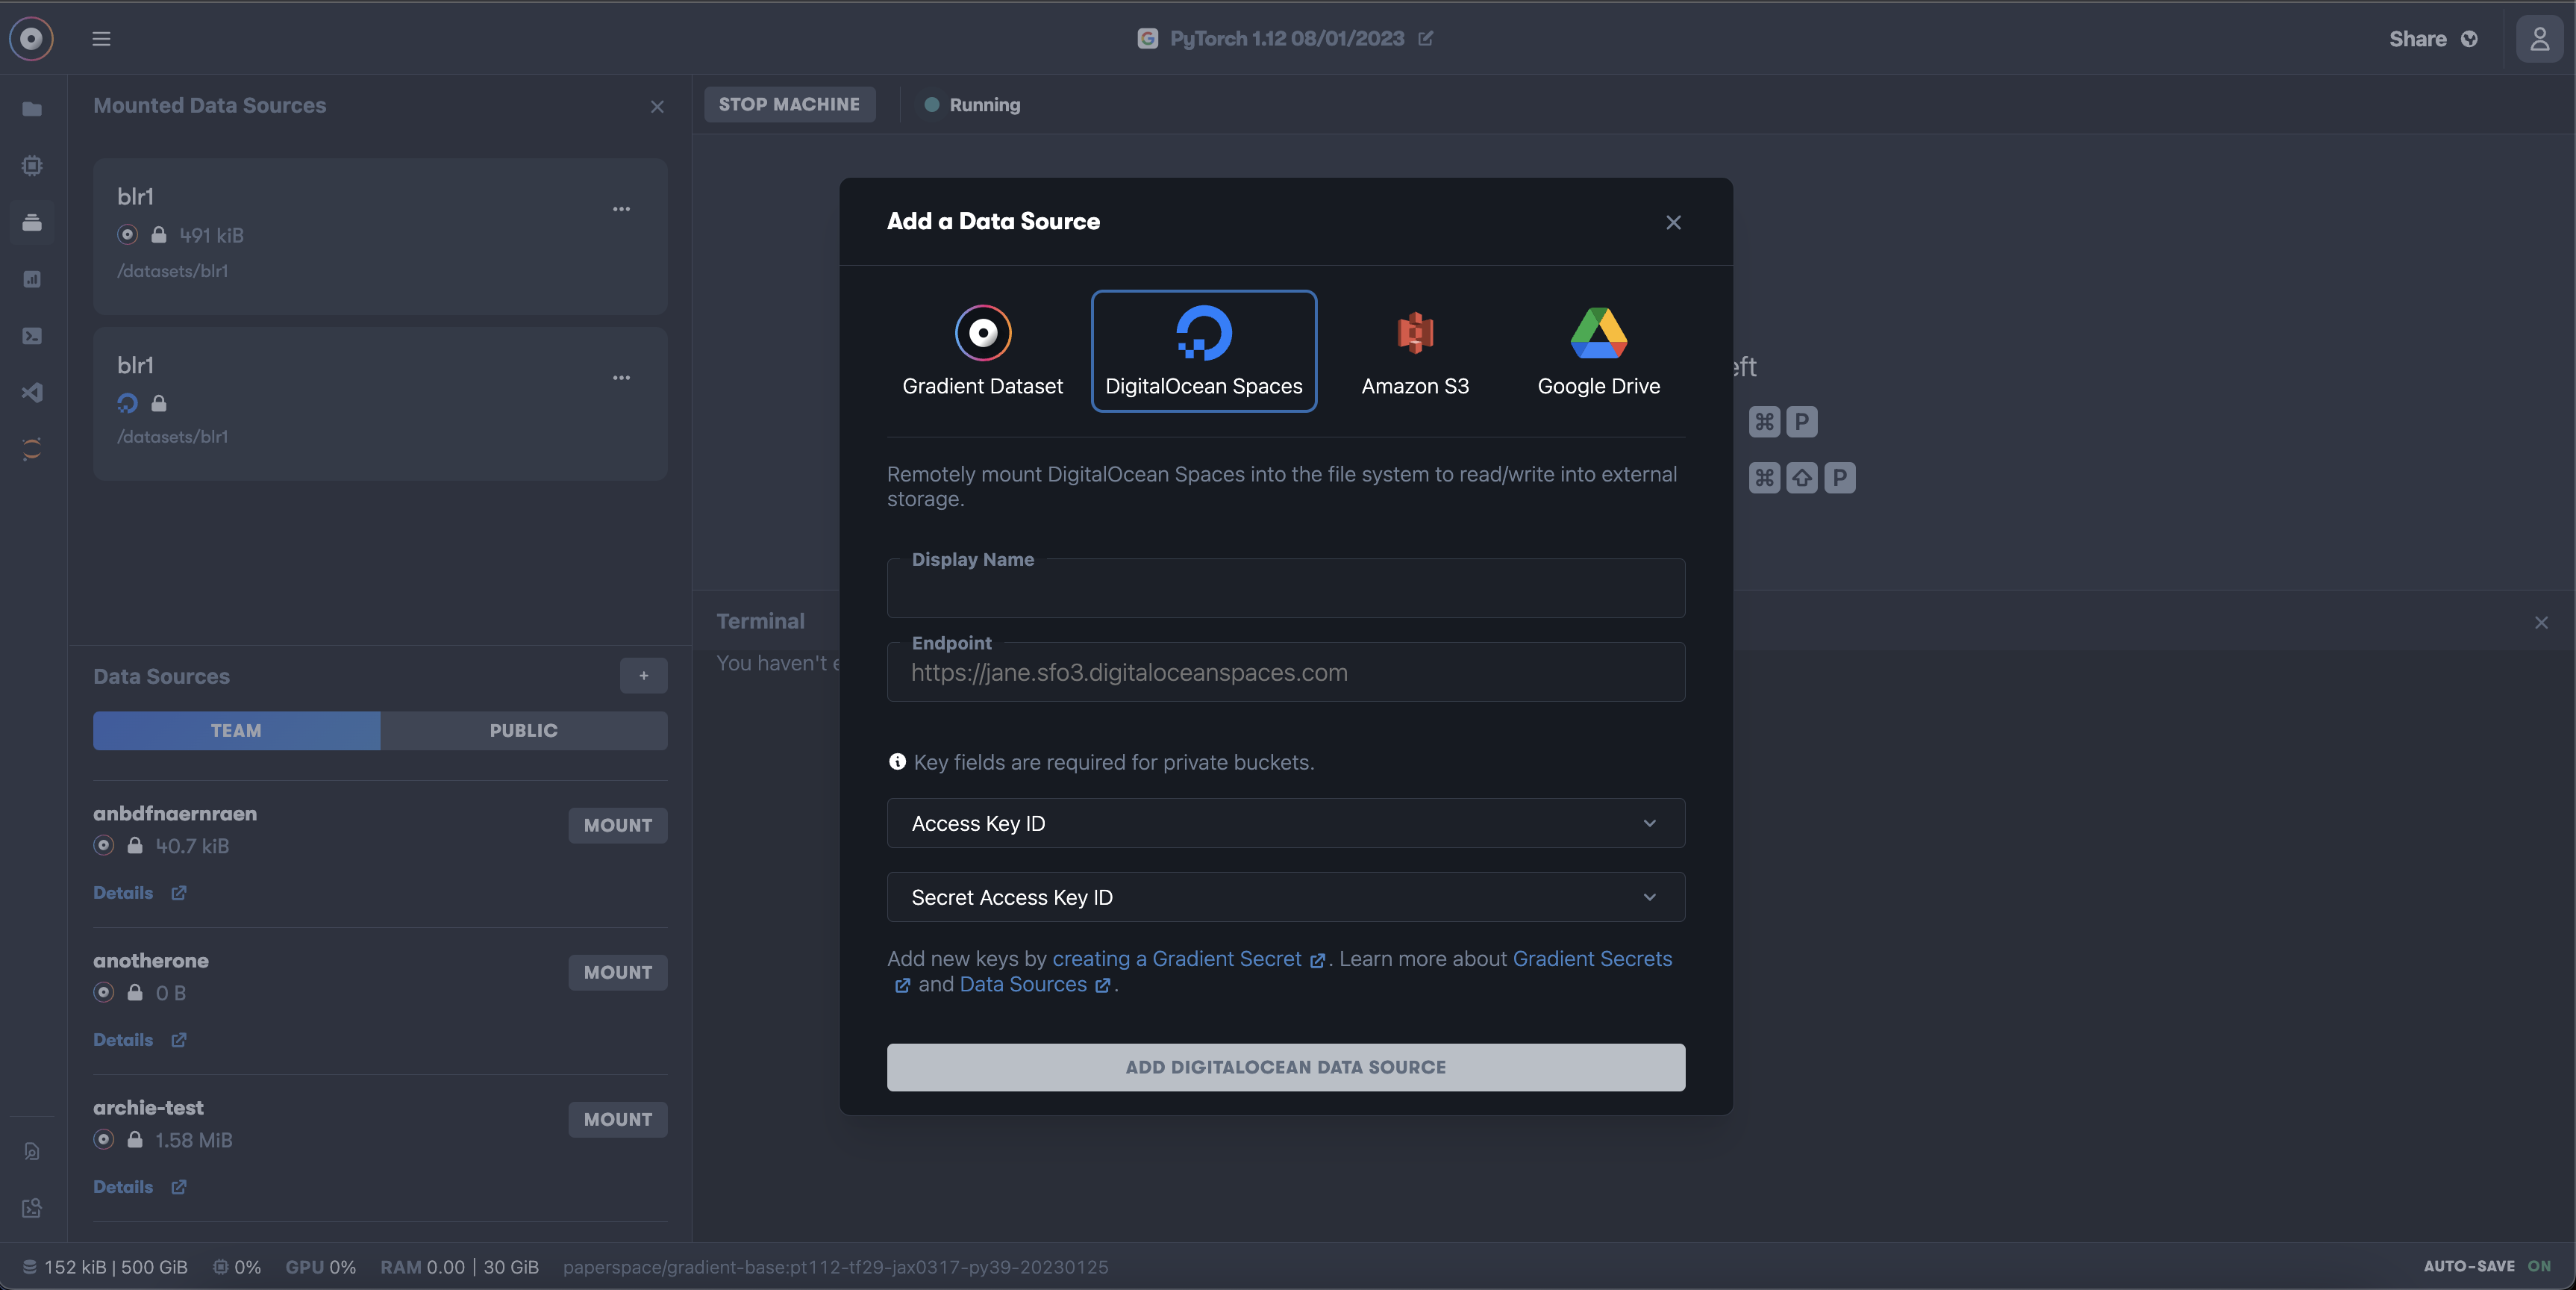Screen dimensions: 2576x1290
Task: Switch to the PUBLIC tab
Action: point(523,731)
